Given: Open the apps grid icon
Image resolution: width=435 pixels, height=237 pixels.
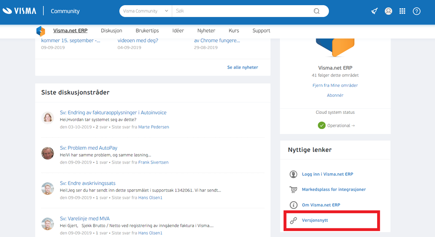Looking at the screenshot, I should (x=402, y=11).
